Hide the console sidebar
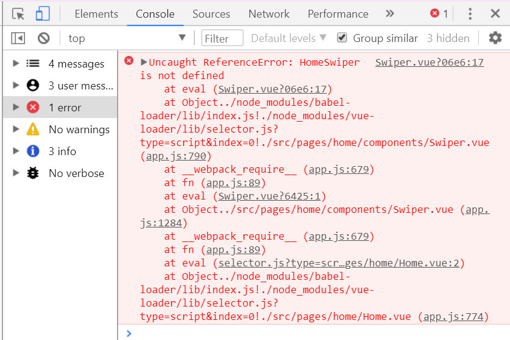 18,38
